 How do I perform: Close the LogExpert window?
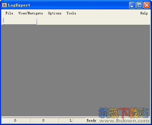147,5
